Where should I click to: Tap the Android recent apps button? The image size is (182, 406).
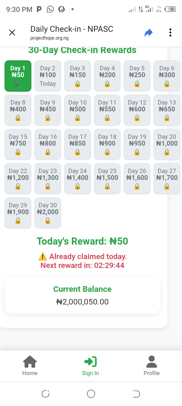coord(45,394)
